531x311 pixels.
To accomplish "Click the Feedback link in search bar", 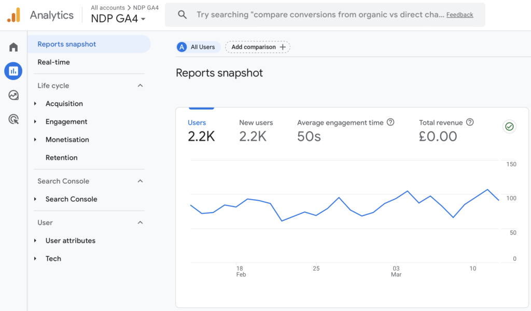I will tap(459, 15).
